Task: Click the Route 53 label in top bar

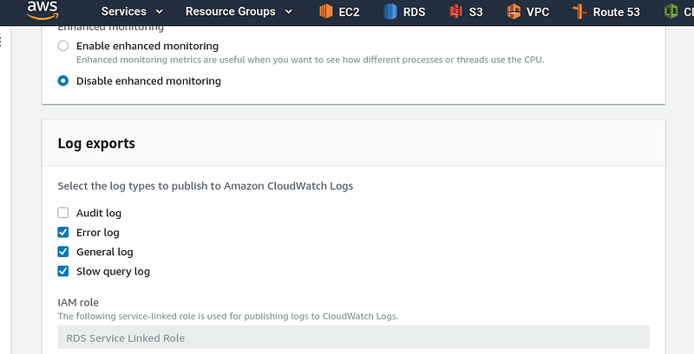Action: (617, 12)
